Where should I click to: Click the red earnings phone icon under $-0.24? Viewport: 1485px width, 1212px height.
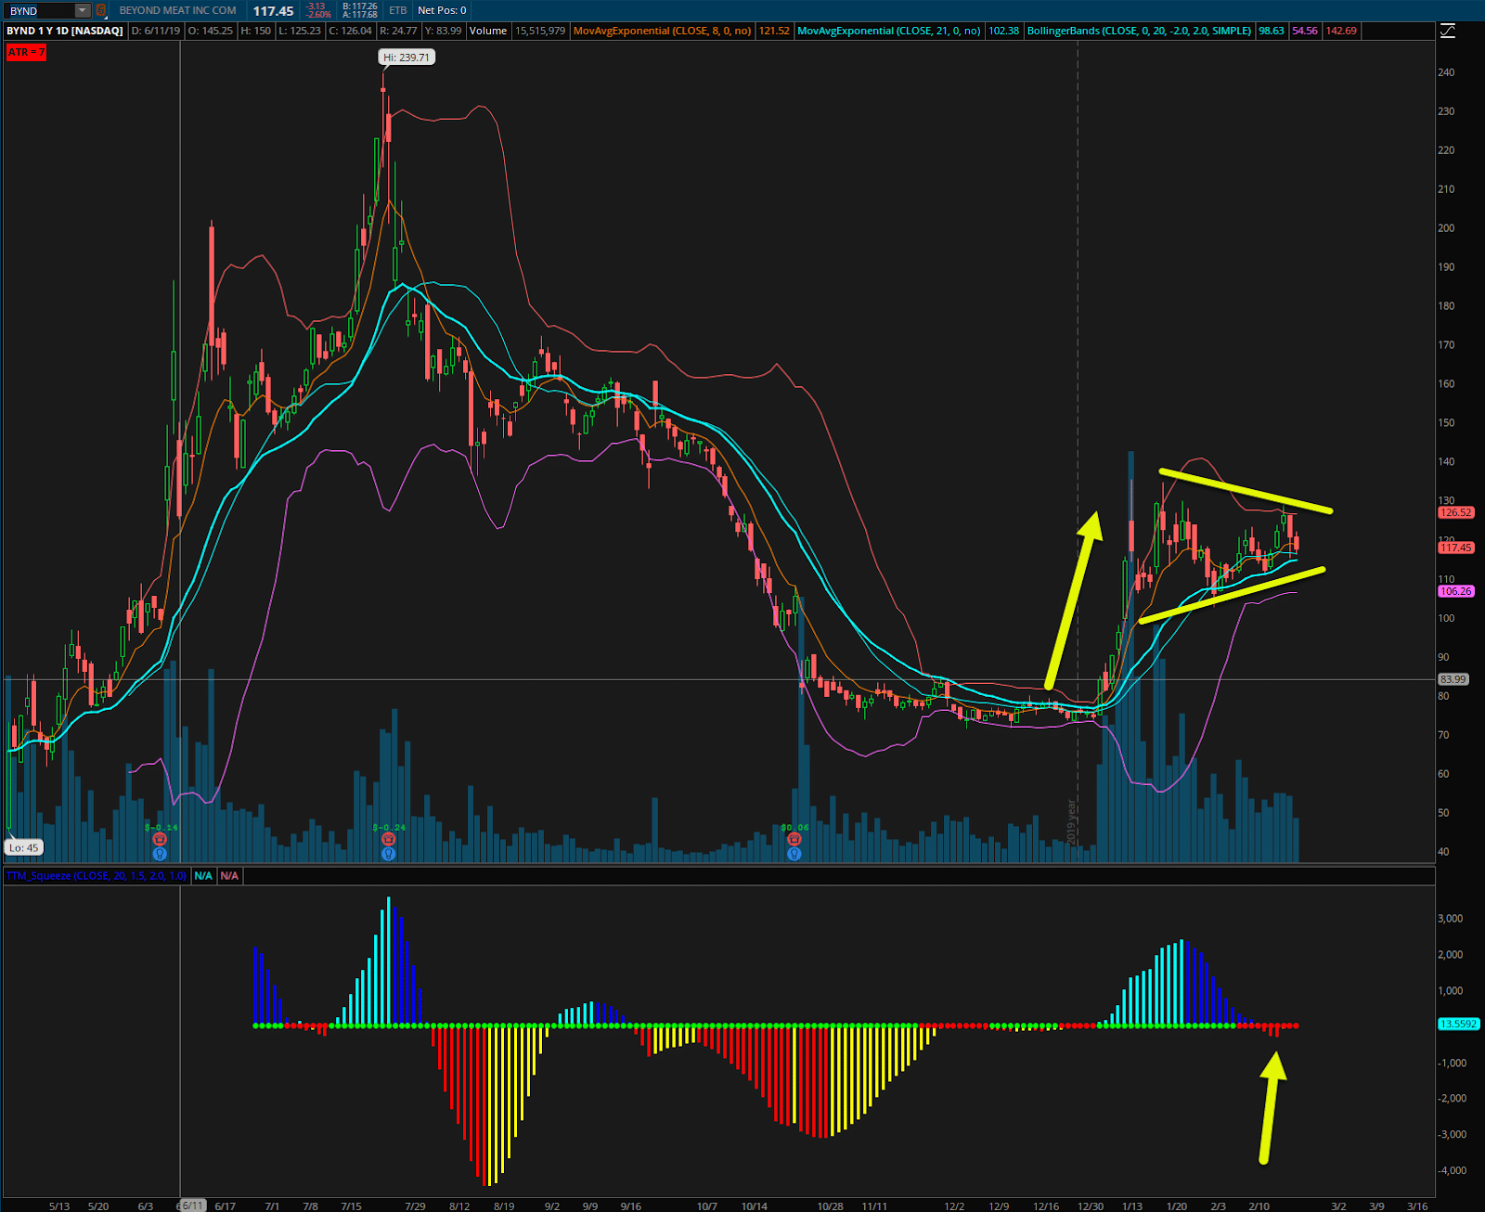[389, 839]
